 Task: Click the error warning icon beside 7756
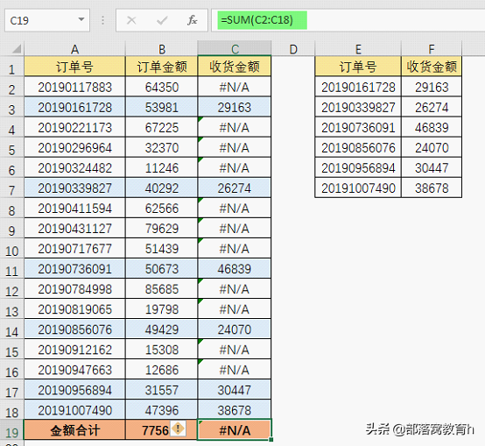178,428
